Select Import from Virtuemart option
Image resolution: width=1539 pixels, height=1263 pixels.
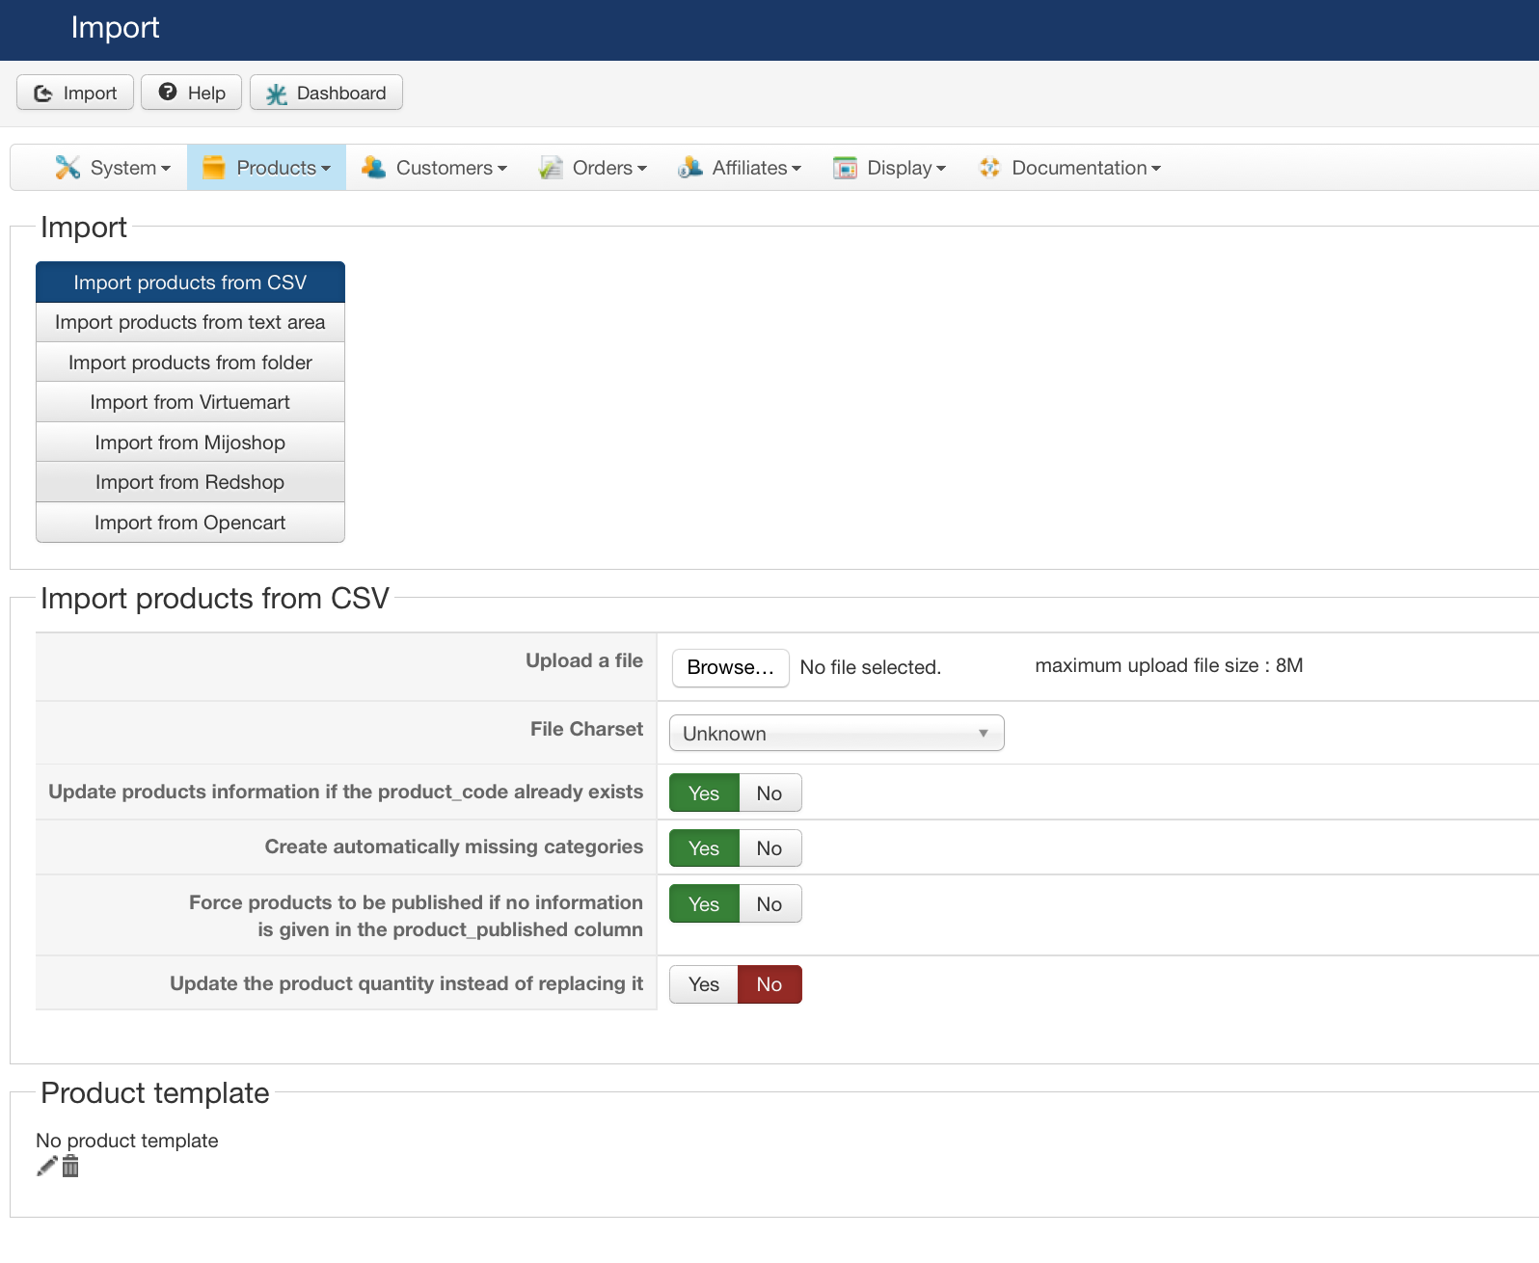click(x=190, y=402)
